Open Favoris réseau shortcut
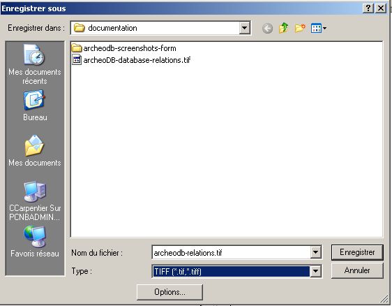392x306 pixels. (34, 242)
